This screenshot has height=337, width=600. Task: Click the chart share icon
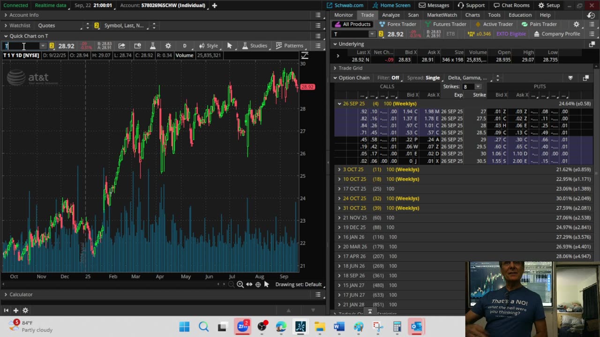[122, 45]
